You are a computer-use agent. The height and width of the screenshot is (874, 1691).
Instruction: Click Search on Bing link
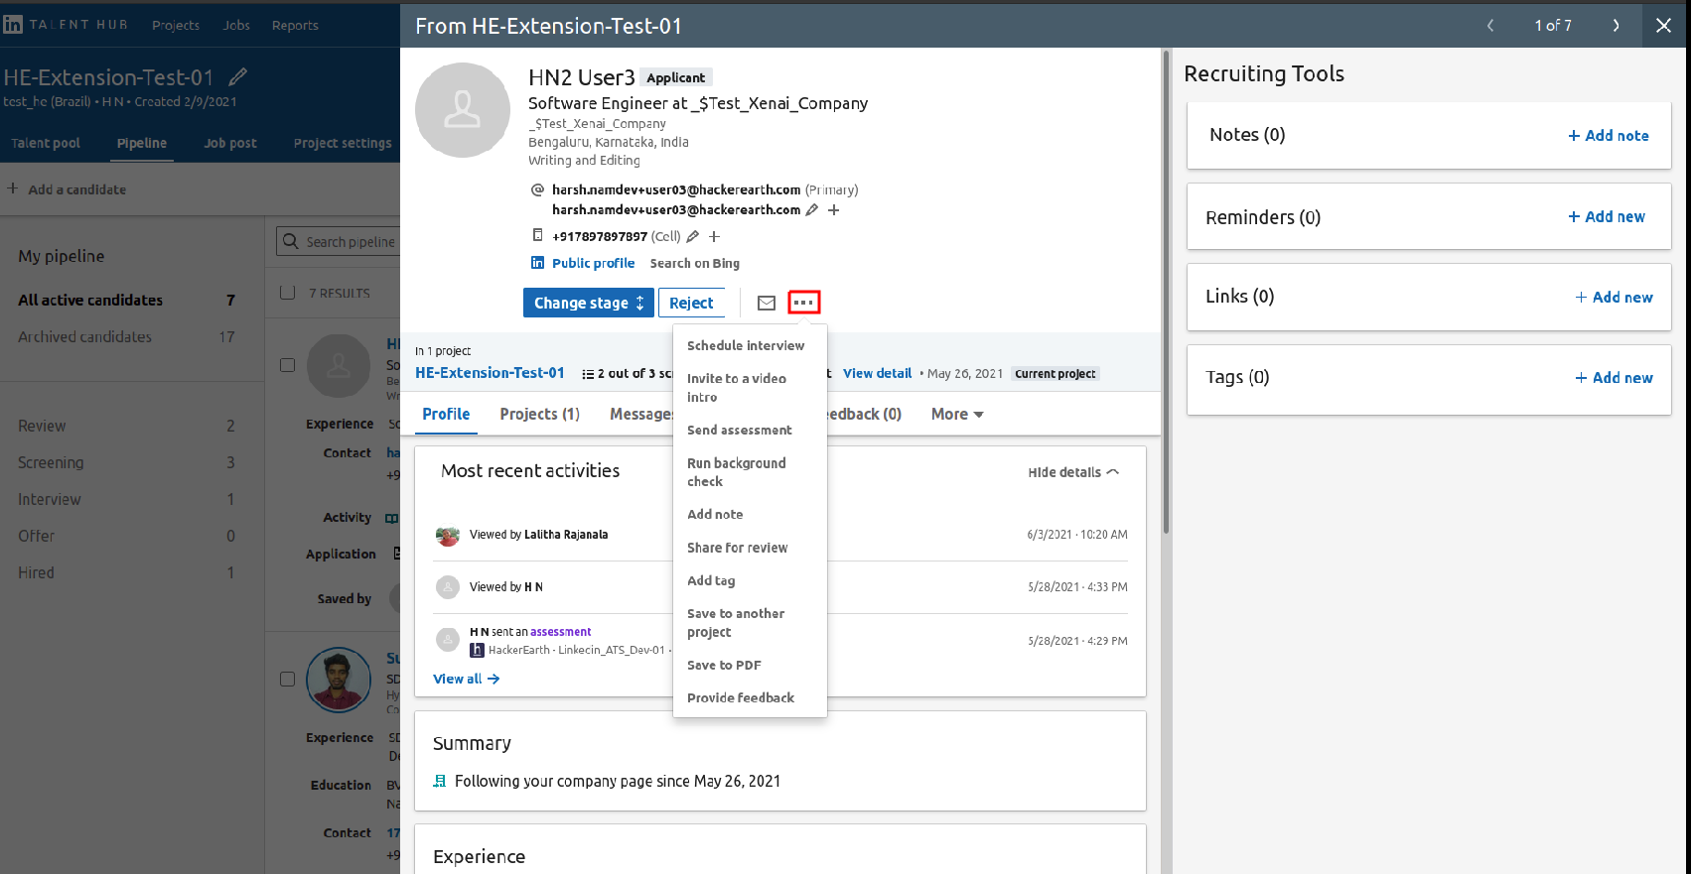[x=695, y=263]
